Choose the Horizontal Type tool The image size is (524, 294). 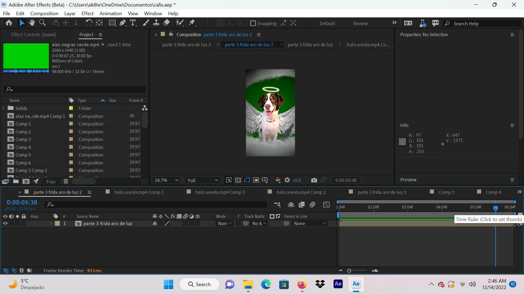point(133,23)
